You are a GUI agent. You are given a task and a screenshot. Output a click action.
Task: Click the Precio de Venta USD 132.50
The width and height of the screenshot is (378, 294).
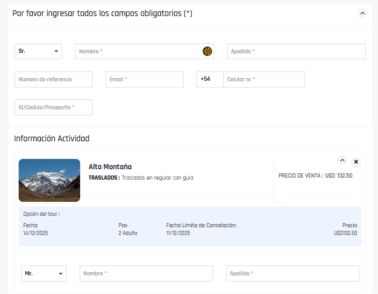pos(315,175)
